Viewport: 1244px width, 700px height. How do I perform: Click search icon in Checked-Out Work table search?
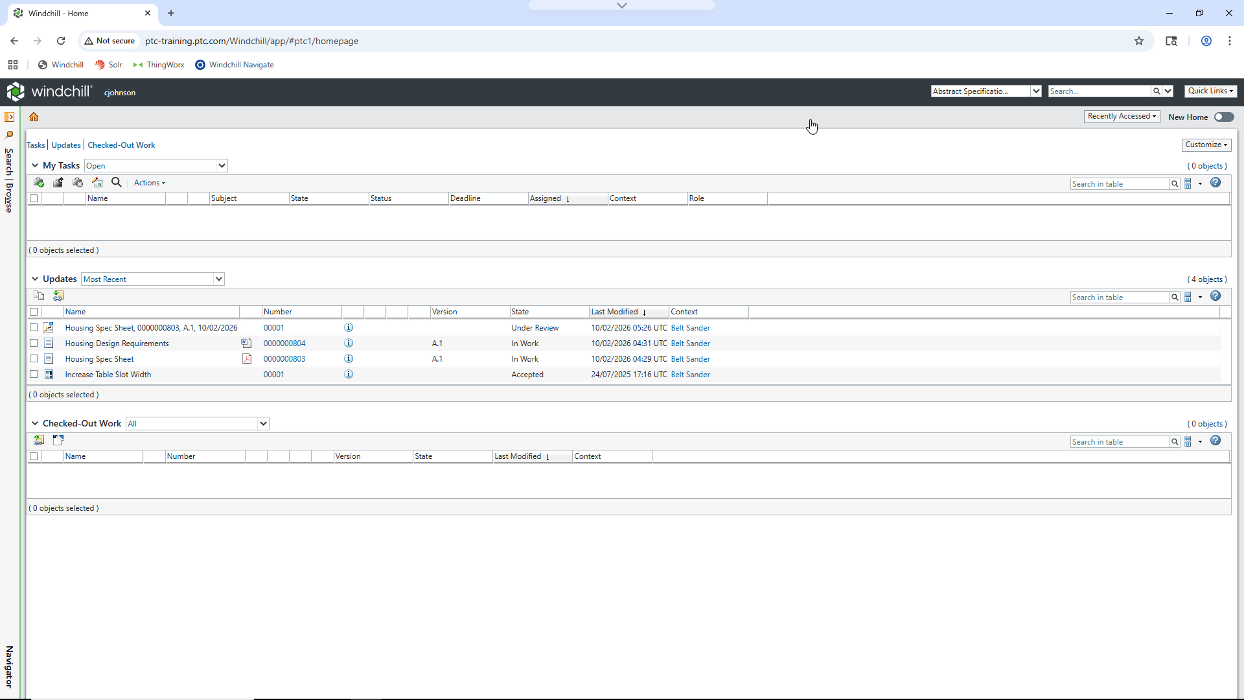click(1175, 442)
